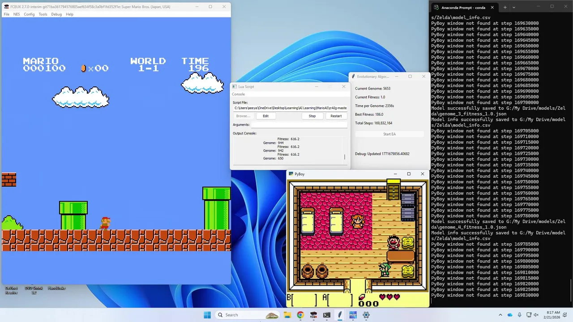The image size is (573, 322).
Task: Click the Start EA button
Action: tap(389, 134)
